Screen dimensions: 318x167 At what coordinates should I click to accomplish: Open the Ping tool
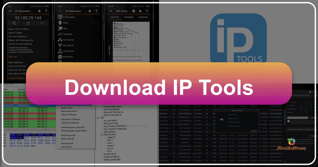pos(60,28)
